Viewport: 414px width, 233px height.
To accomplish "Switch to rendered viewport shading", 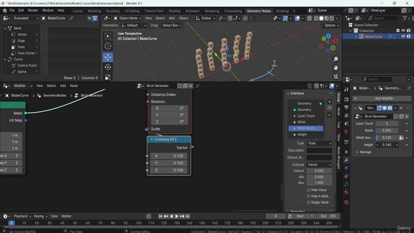I will tap(332, 18).
